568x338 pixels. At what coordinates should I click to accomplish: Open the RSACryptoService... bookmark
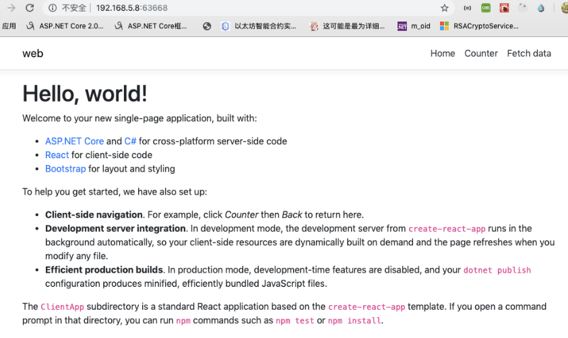click(479, 26)
